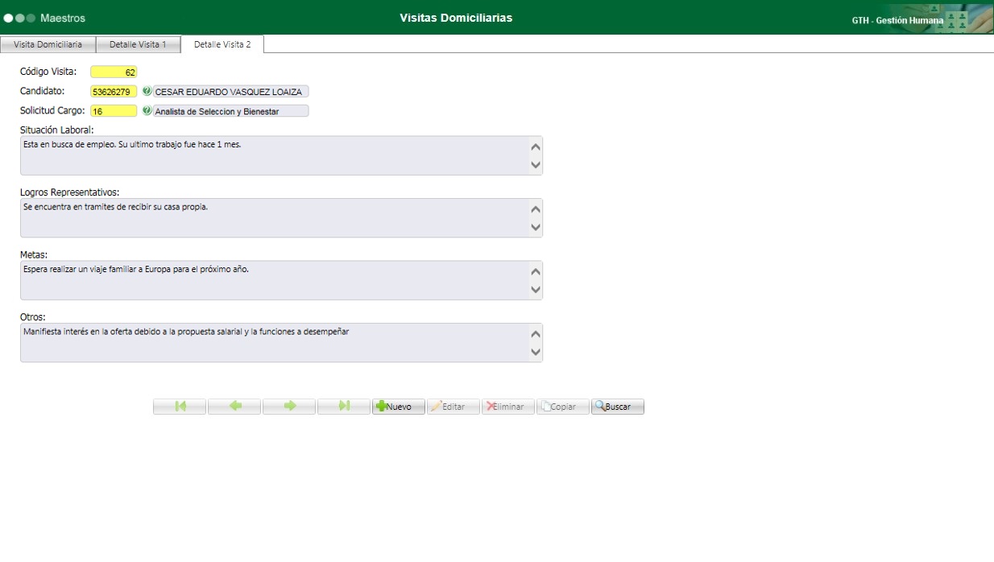Image resolution: width=994 pixels, height=562 pixels.
Task: Go to the first record
Action: [180, 407]
